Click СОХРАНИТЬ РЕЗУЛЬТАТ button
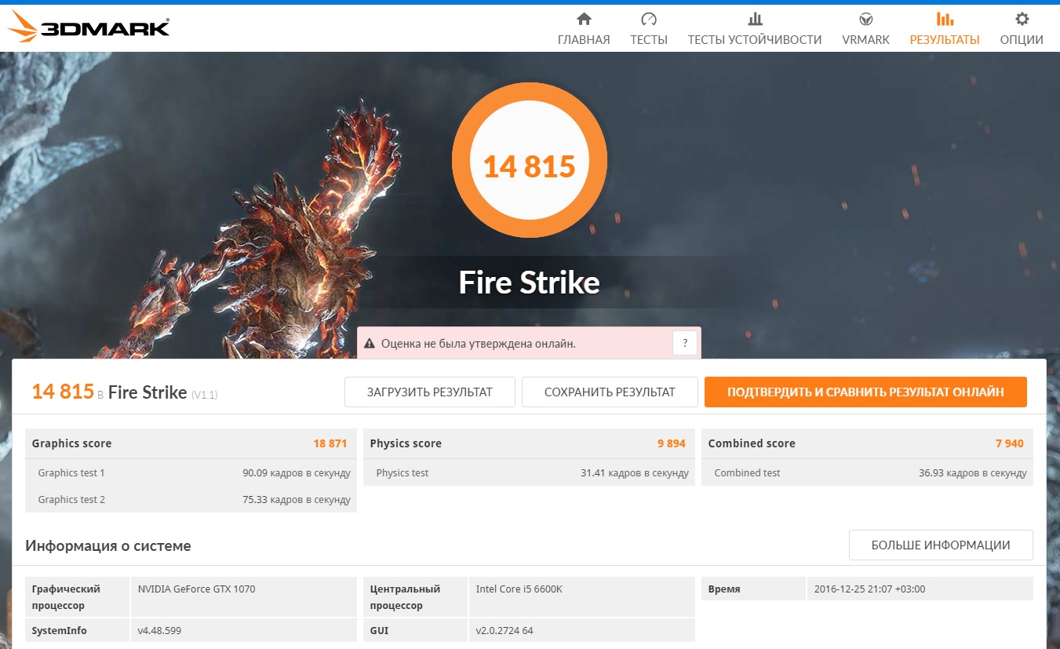The height and width of the screenshot is (649, 1060). [610, 392]
